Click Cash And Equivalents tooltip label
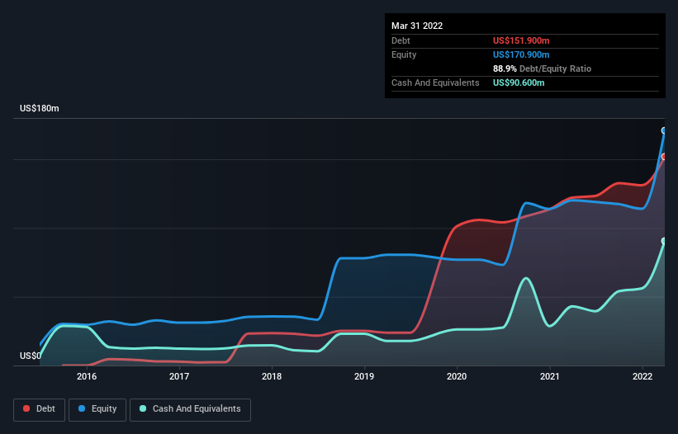 [435, 83]
